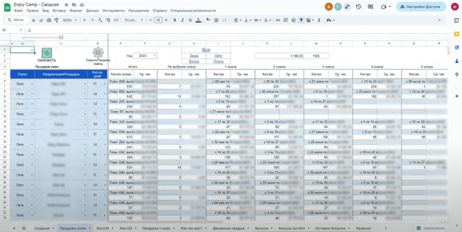The height and width of the screenshot is (232, 462).
Task: Open the filter views dropdown
Action: pyautogui.click(x=310, y=20)
